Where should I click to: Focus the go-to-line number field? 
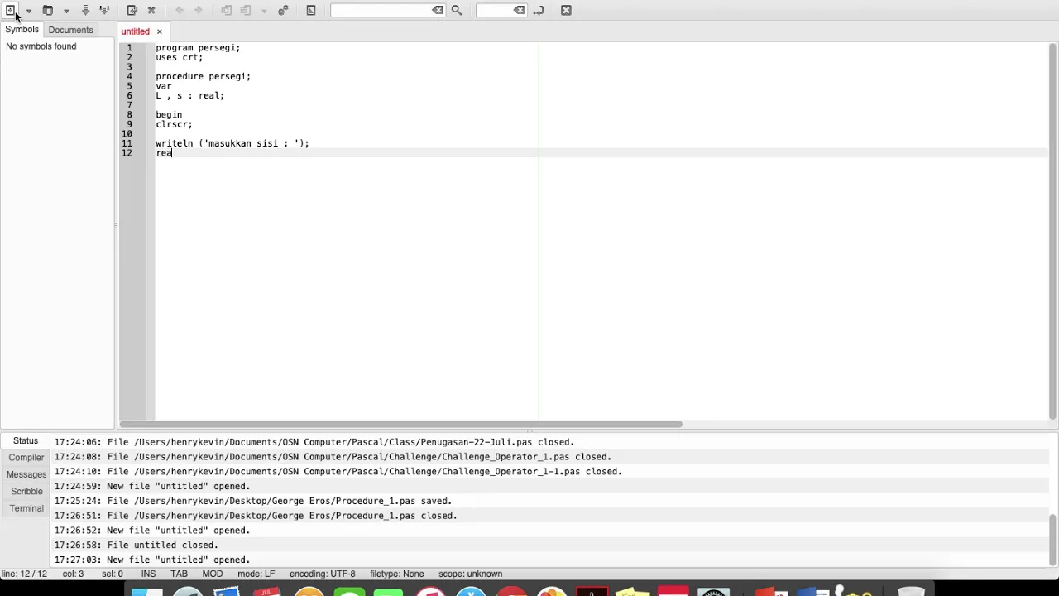coord(494,10)
